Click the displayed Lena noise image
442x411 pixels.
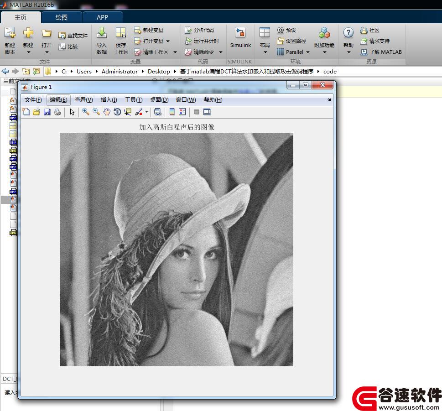pyautogui.click(x=177, y=250)
